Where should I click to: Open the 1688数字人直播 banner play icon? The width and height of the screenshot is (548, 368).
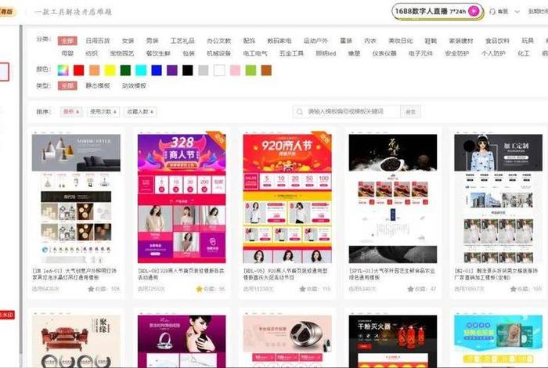pyautogui.click(x=474, y=11)
